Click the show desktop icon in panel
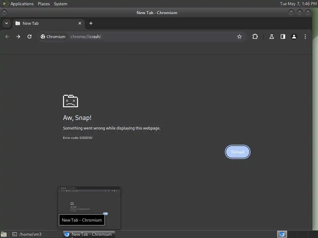This screenshot has width=318, height=238. [4, 234]
